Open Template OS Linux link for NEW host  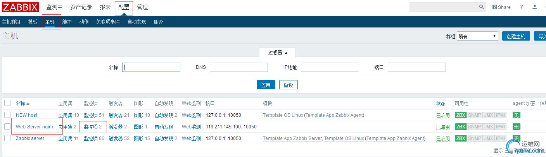tap(283, 115)
